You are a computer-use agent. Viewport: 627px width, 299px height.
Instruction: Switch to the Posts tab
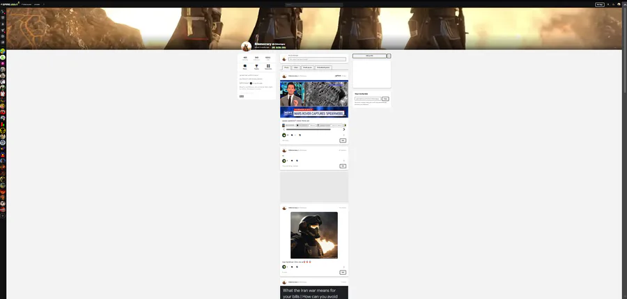286,67
